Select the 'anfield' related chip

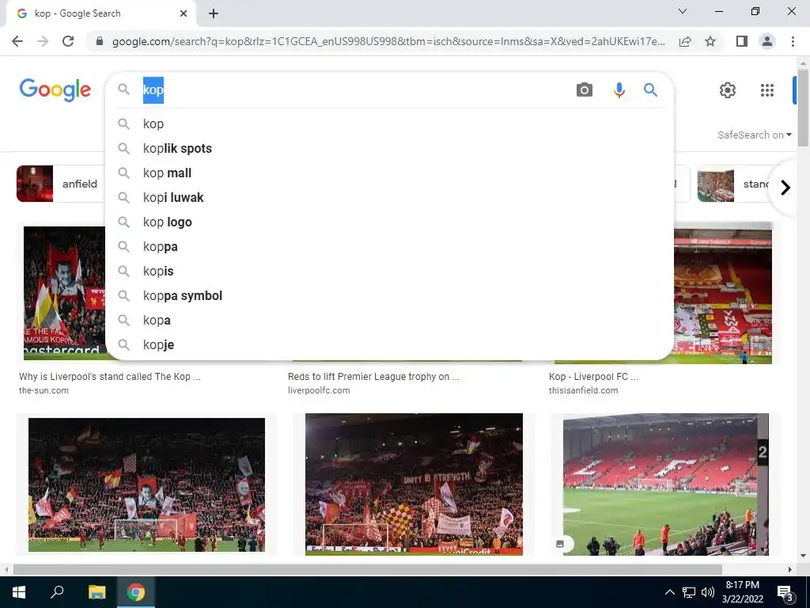61,184
